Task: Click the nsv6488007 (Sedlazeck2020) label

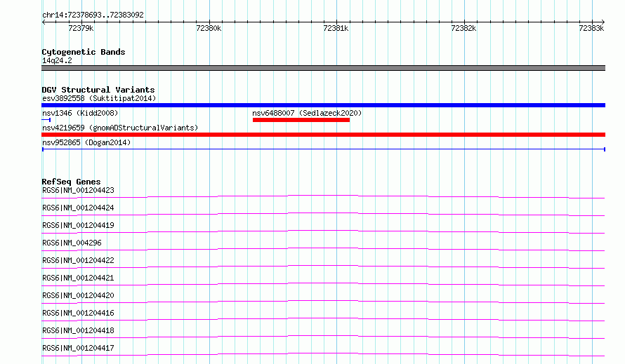Action: coord(307,113)
